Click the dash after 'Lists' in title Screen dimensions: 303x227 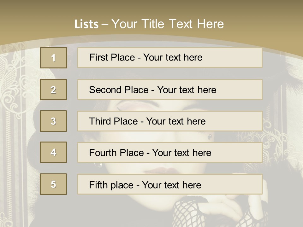105,24
